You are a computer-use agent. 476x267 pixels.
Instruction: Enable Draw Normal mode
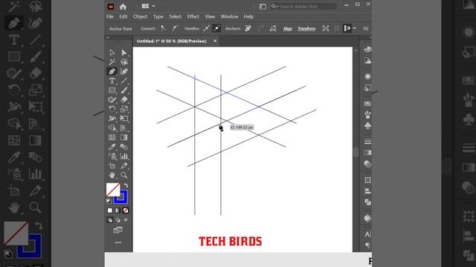pos(110,220)
